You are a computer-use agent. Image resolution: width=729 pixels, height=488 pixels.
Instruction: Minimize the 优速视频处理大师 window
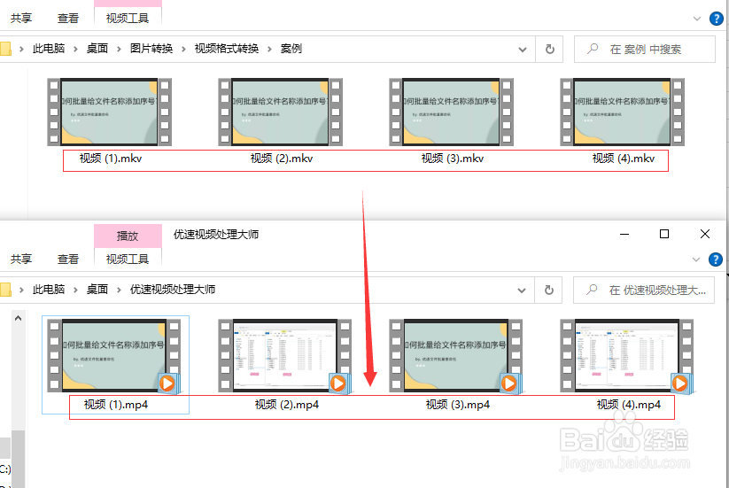click(x=624, y=234)
